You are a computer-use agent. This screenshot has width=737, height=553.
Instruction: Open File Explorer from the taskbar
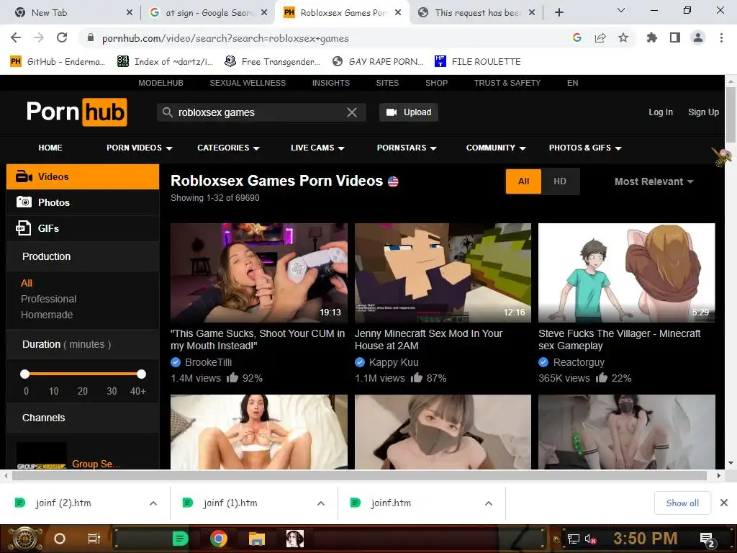257,539
